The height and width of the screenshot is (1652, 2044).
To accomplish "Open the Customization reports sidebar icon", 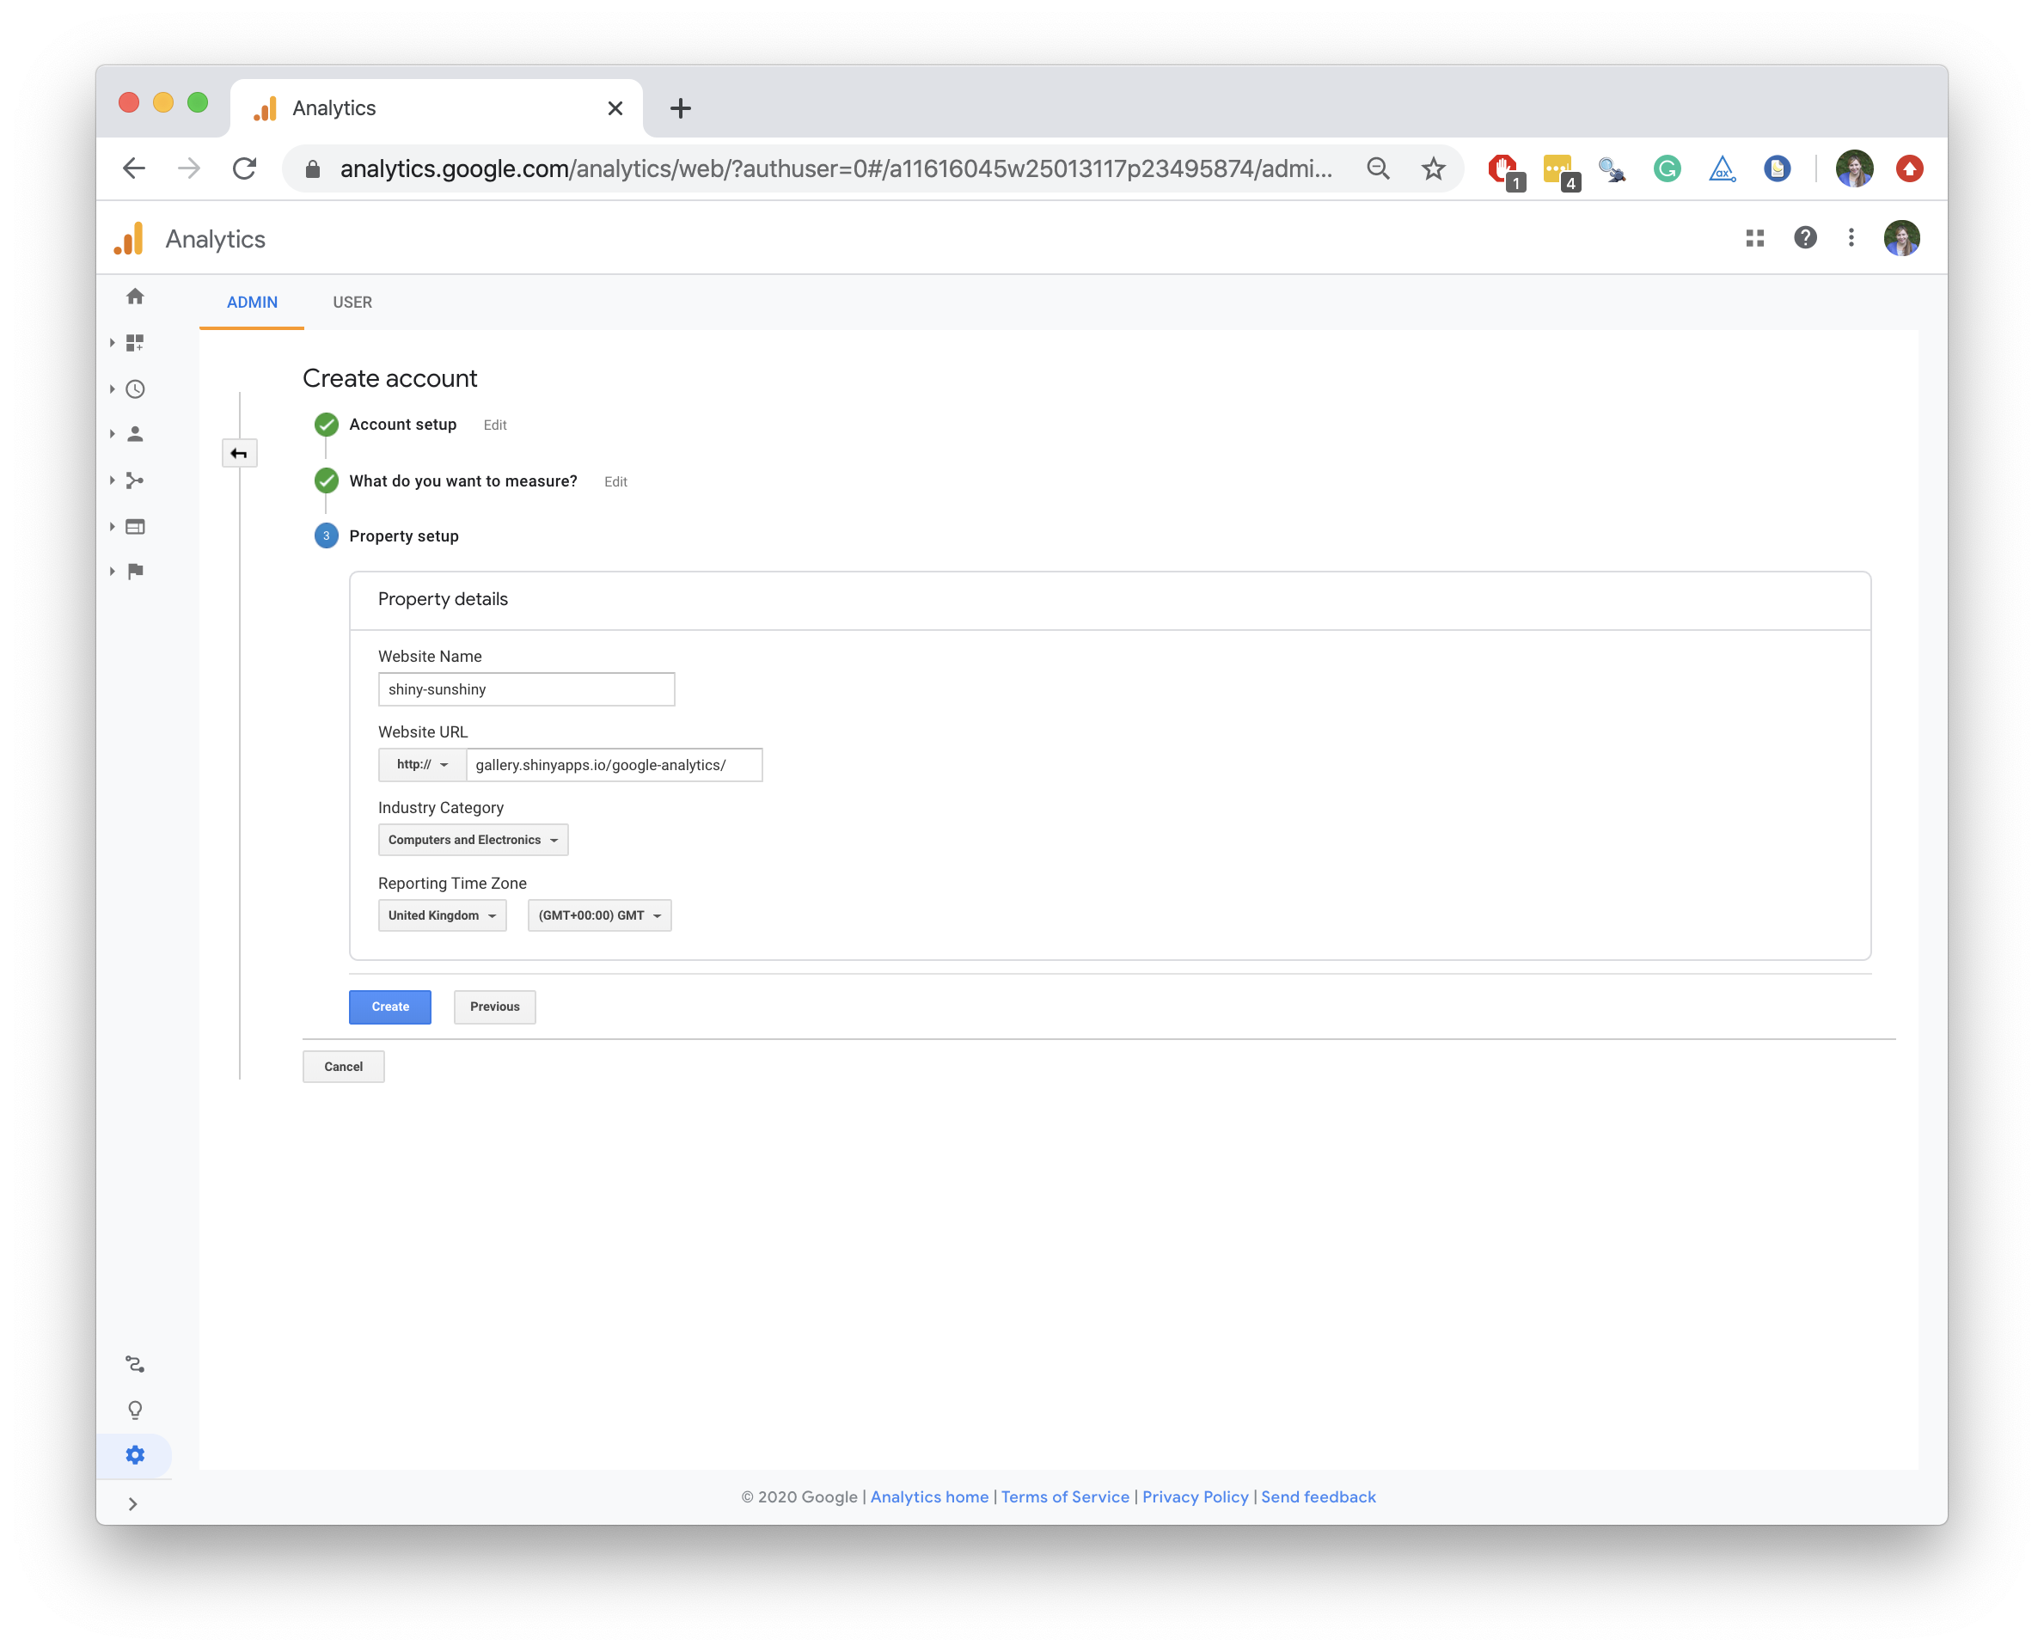I will 135,343.
